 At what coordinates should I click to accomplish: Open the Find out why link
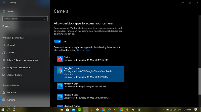coord(83,50)
